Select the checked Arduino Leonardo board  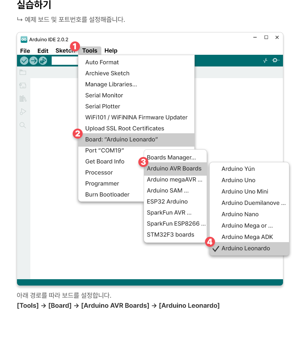[246, 248]
